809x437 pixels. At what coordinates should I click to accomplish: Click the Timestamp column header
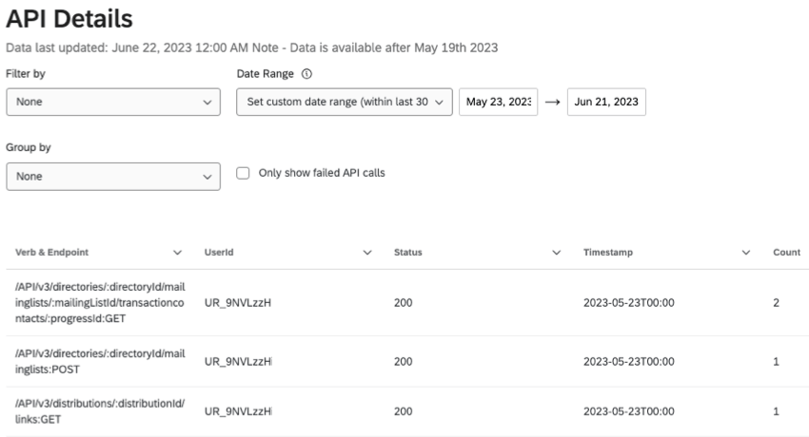608,252
